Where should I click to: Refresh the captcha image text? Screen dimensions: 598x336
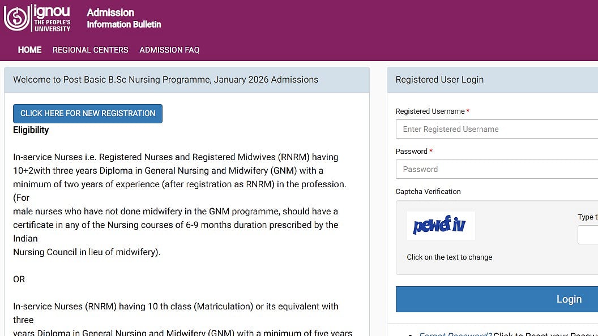[x=440, y=226]
